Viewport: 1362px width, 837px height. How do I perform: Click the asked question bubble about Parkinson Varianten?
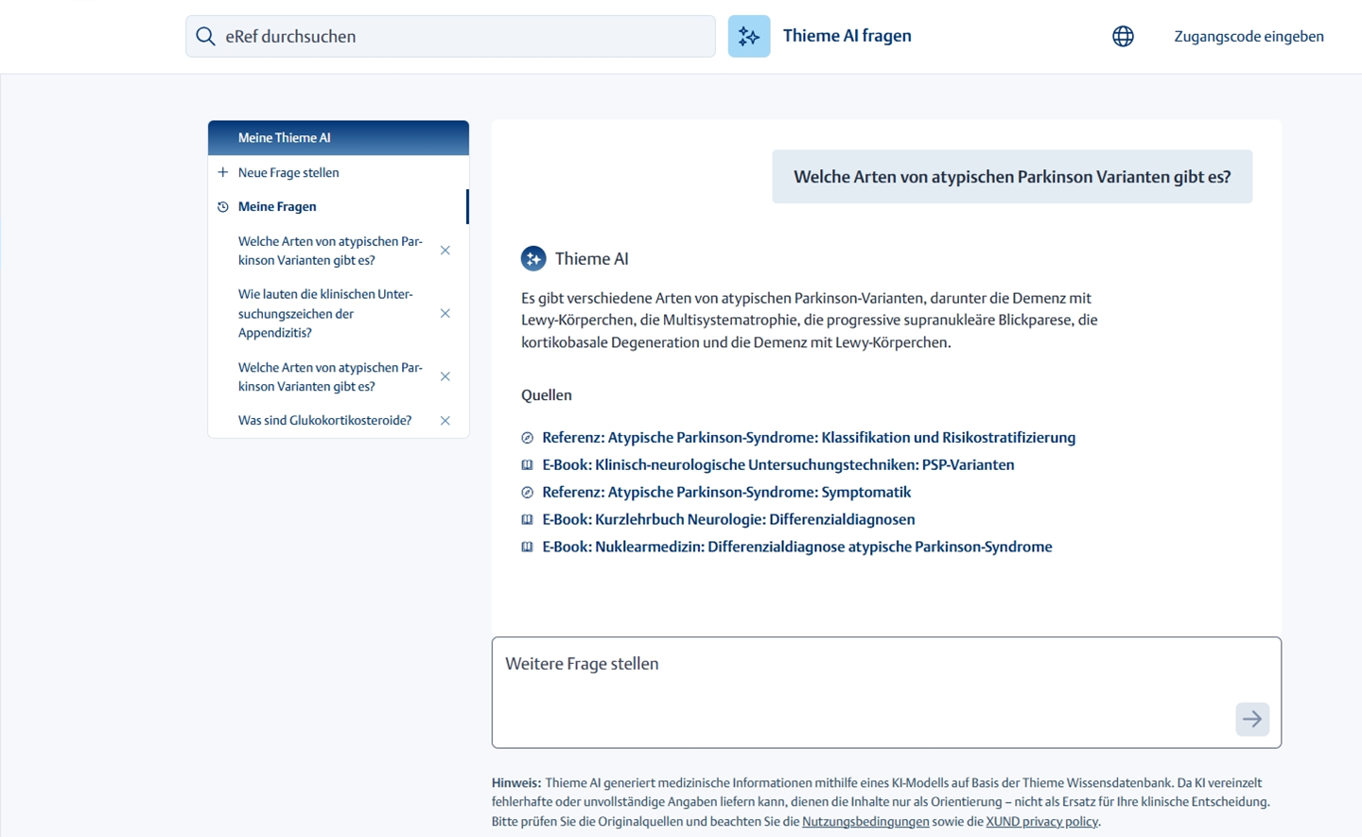1012,177
